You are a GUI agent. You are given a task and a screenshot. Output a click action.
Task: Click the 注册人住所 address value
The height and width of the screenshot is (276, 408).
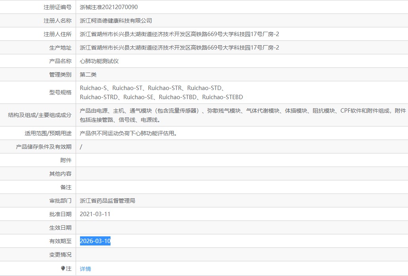tap(179, 34)
